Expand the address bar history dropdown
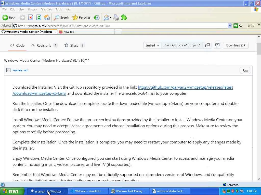The height and width of the screenshot is (195, 261). pyautogui.click(x=230, y=26)
